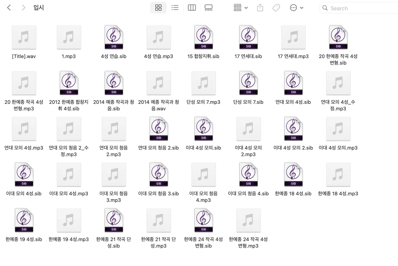Click the 2014 예종 작곡과 청음.wav thumbnail
Viewport: 398px width, 266px height.
[x=158, y=83]
